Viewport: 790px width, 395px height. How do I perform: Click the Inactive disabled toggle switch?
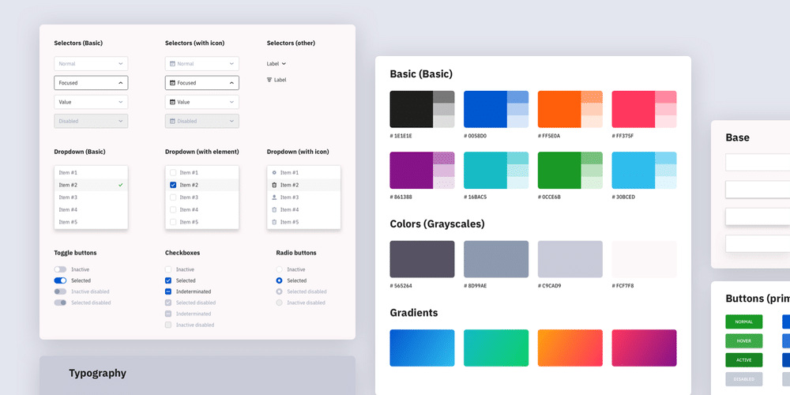(x=60, y=292)
